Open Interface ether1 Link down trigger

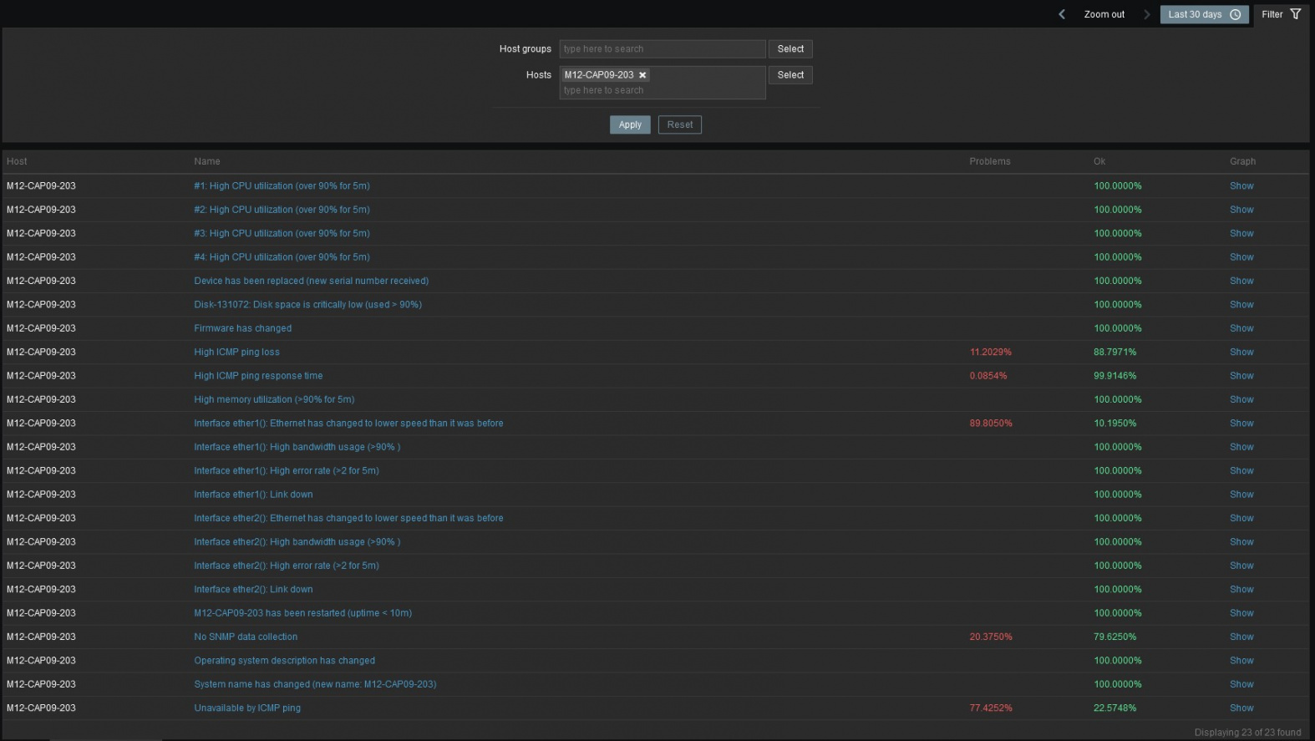click(253, 495)
